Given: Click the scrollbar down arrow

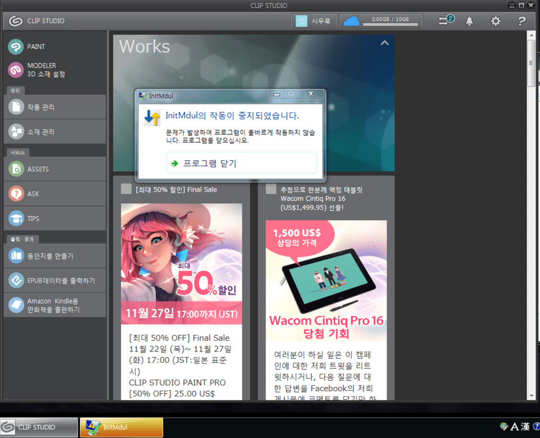Looking at the screenshot, I should pos(531,396).
